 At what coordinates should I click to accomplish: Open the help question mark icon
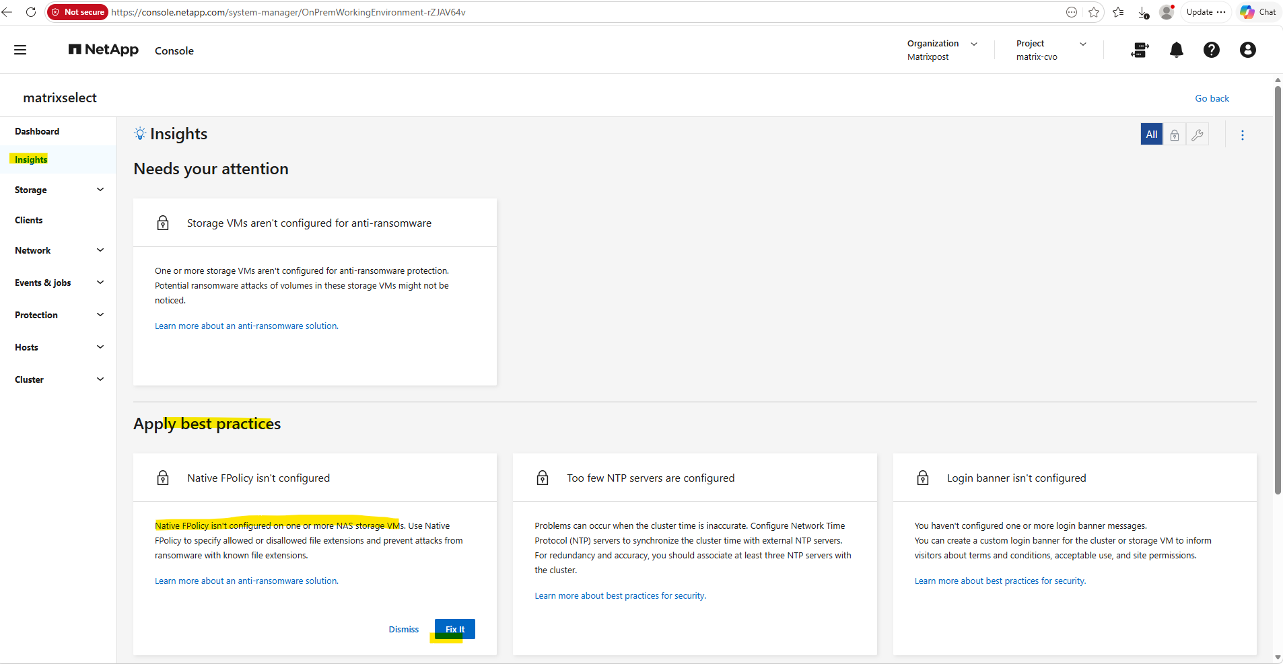pos(1211,50)
